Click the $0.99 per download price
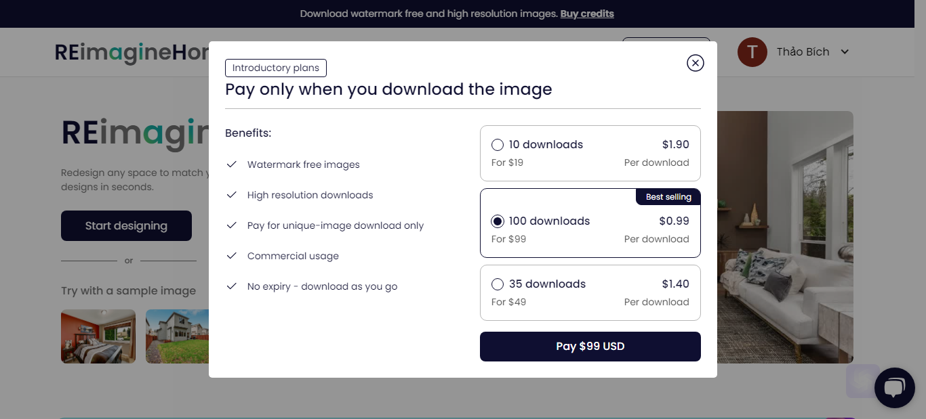Image resolution: width=926 pixels, height=419 pixels. pyautogui.click(x=674, y=221)
